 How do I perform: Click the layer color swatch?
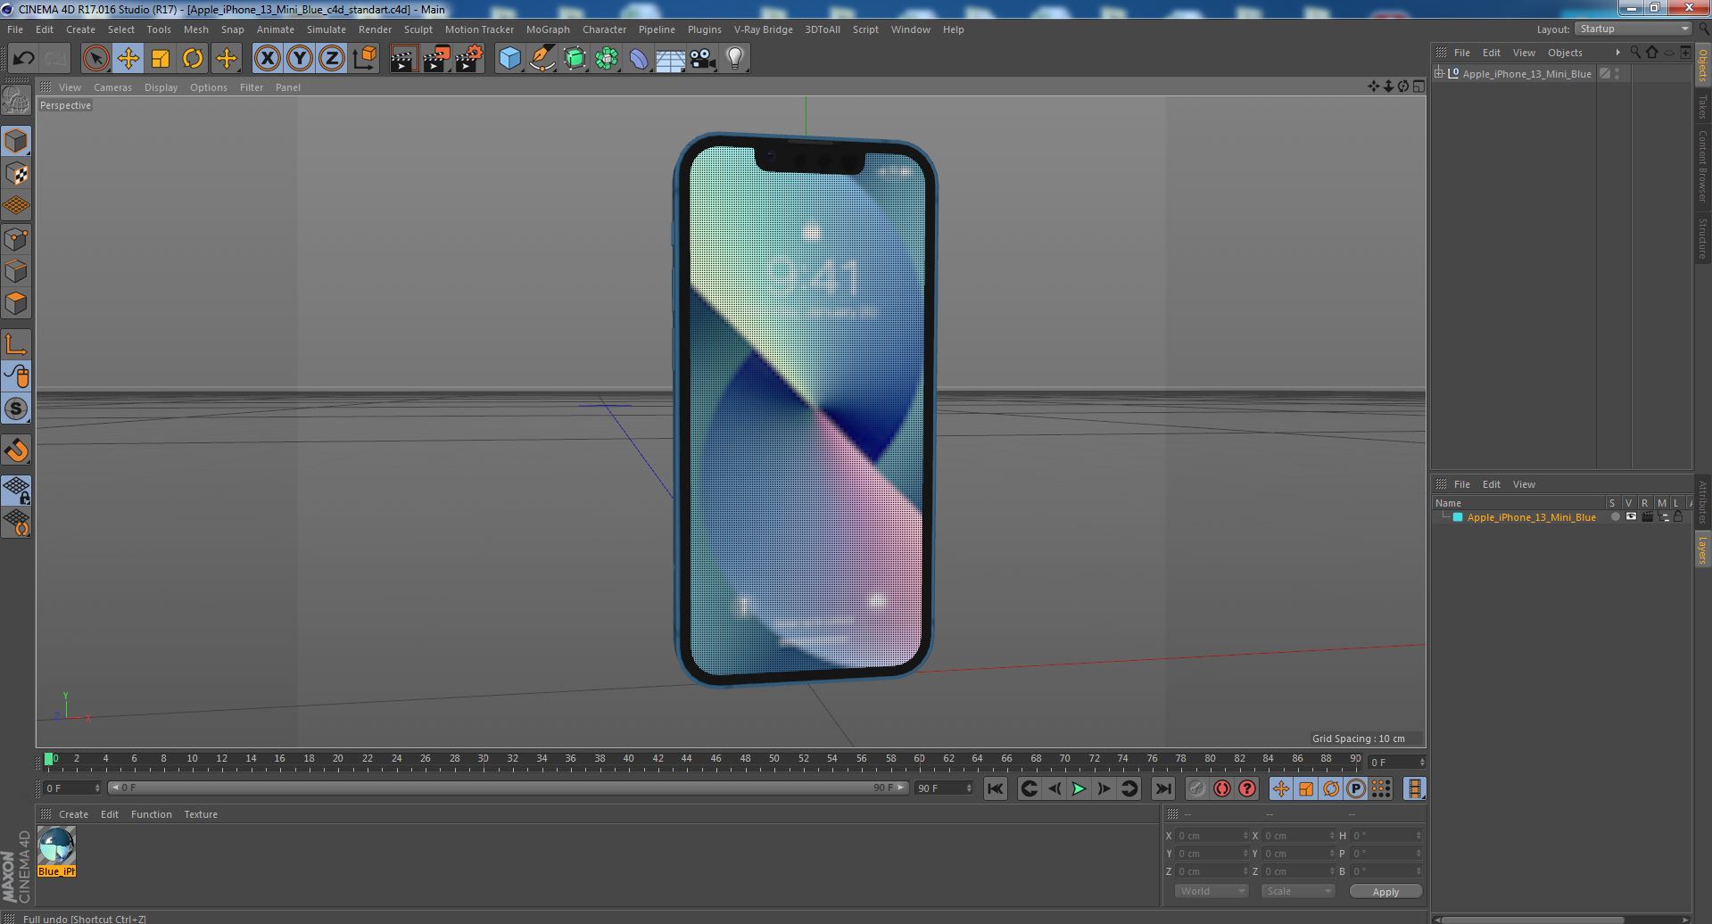pyautogui.click(x=1458, y=517)
